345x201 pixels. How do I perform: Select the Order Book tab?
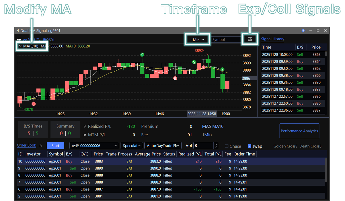click(x=26, y=145)
